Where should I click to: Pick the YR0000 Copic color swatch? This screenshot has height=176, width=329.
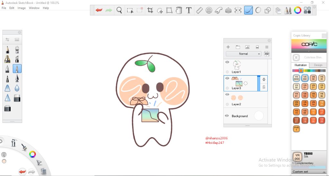[296, 78]
